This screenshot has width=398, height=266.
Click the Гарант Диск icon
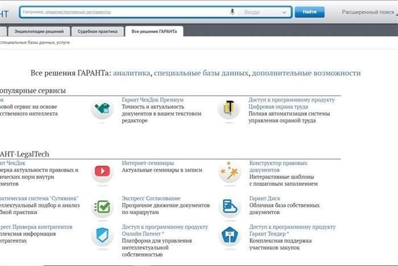(x=229, y=206)
